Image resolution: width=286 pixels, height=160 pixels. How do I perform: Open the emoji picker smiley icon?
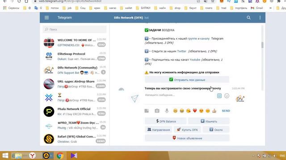tap(227, 96)
